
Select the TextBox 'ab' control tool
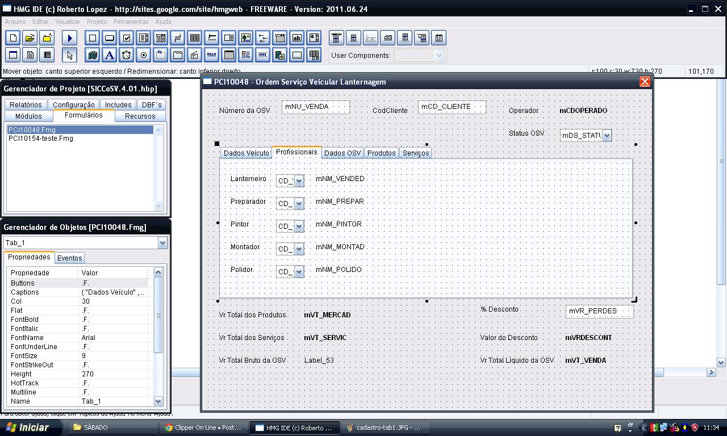pyautogui.click(x=297, y=38)
